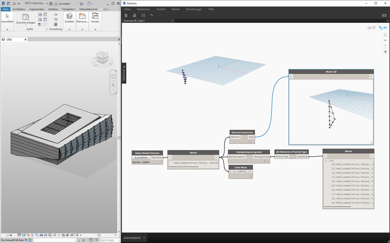Click Dynamo pan mode icon
Image resolution: width=390 pixels, height=243 pixels.
pos(385,52)
